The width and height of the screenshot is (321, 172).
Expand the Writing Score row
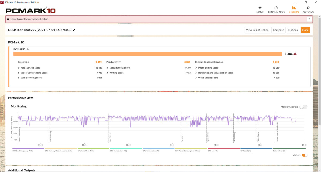tap(108, 73)
